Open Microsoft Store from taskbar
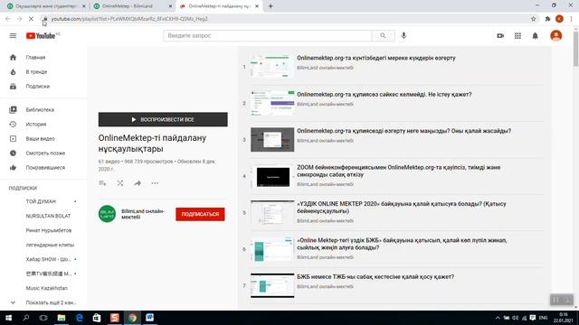579x325 pixels. [97, 318]
